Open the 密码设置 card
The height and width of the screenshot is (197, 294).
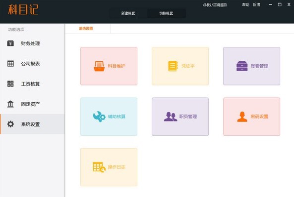pos(252,117)
